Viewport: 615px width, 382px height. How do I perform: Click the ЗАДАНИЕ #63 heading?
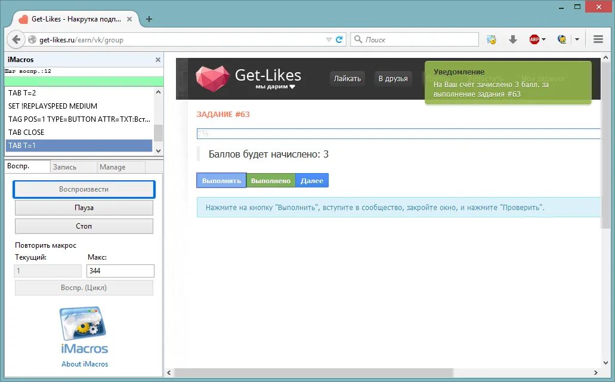pyautogui.click(x=222, y=114)
